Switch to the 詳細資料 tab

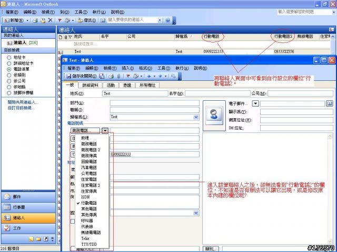click(x=90, y=85)
